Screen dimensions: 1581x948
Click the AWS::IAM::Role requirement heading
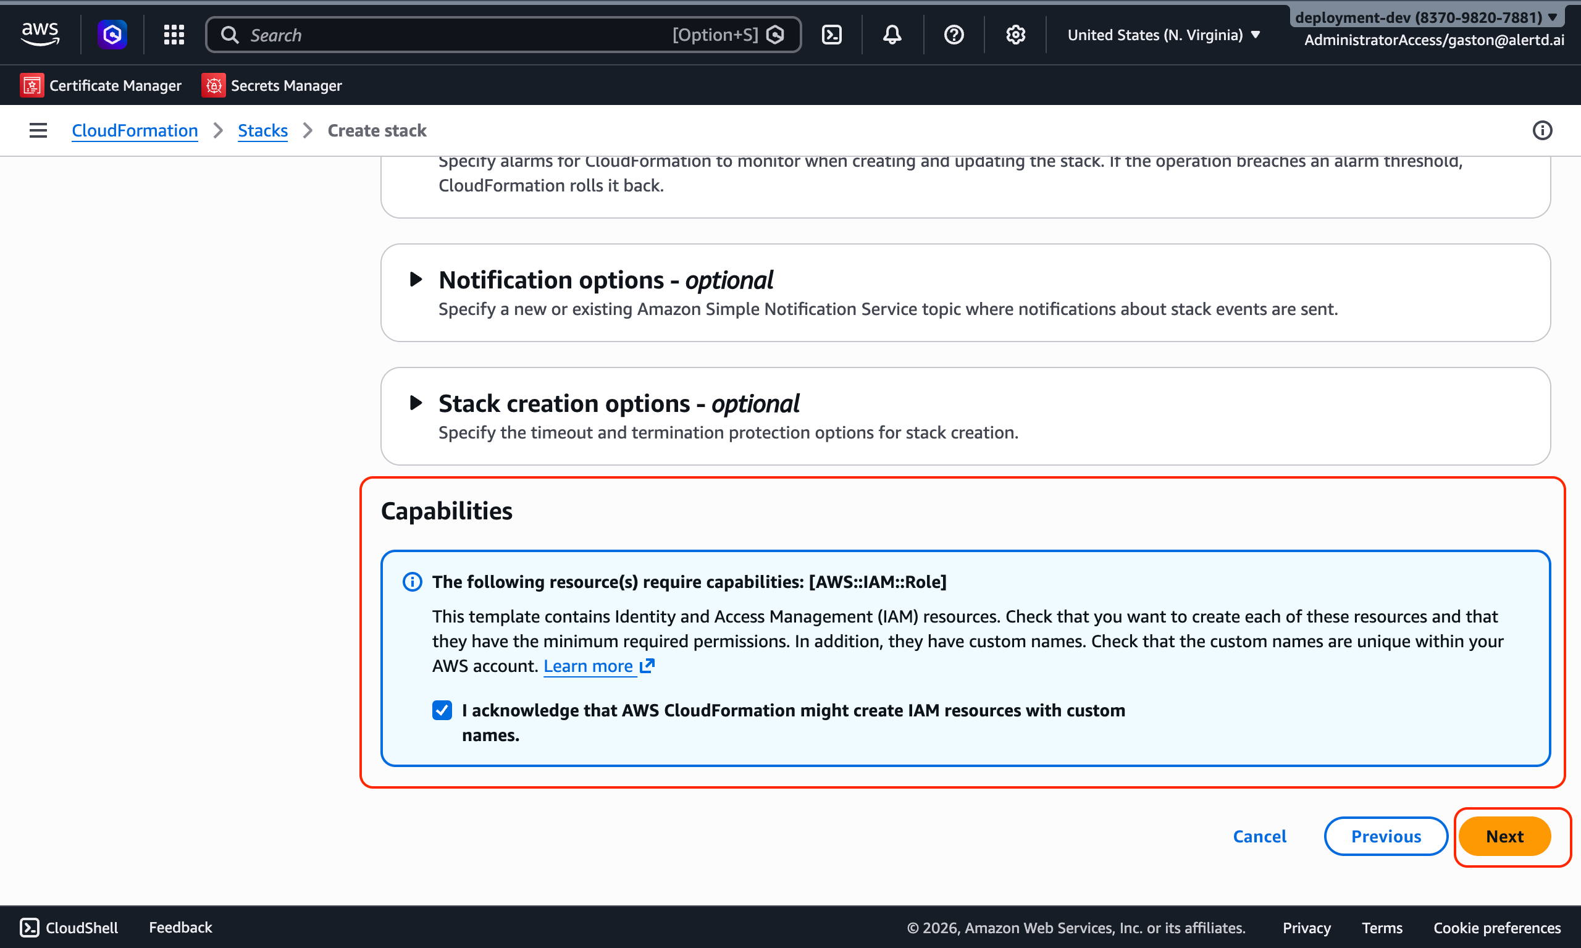click(x=689, y=581)
